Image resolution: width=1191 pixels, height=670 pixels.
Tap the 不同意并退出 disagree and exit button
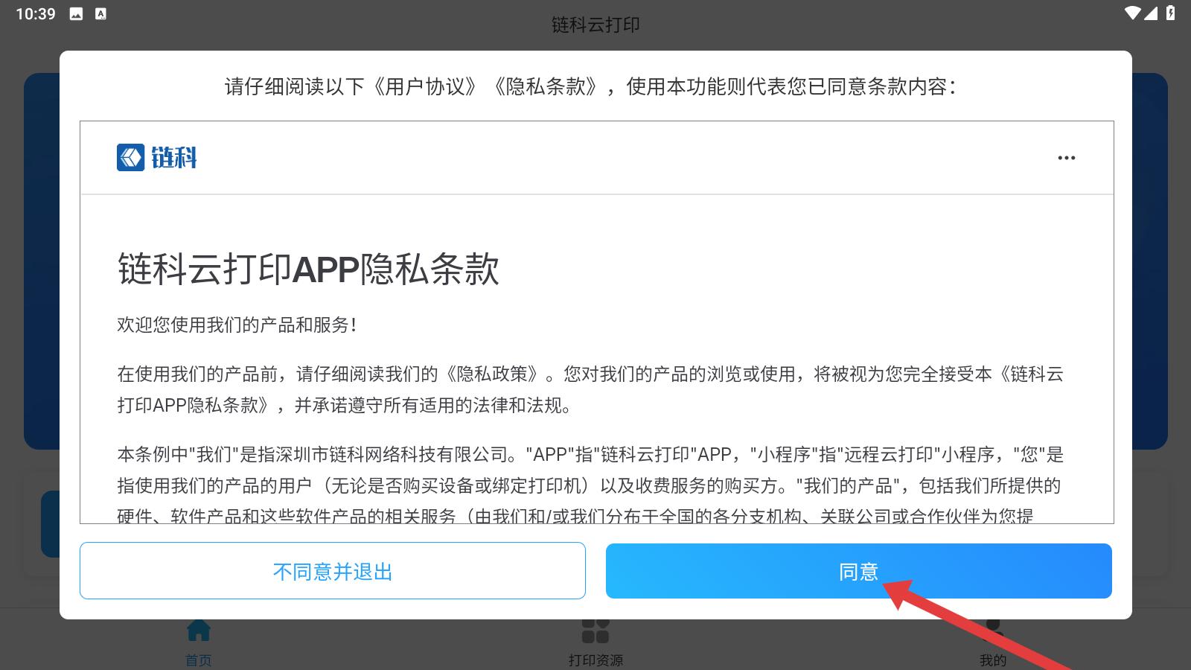point(333,571)
